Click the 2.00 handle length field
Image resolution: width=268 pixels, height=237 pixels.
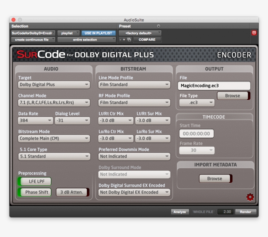point(226,212)
